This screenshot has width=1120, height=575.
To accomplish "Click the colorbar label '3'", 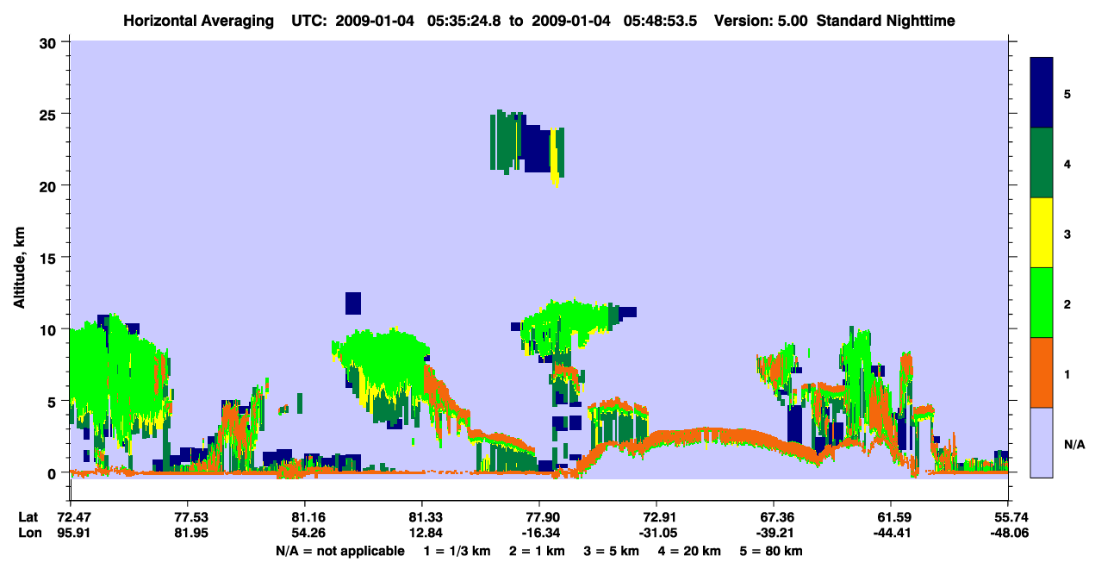I will [1067, 233].
